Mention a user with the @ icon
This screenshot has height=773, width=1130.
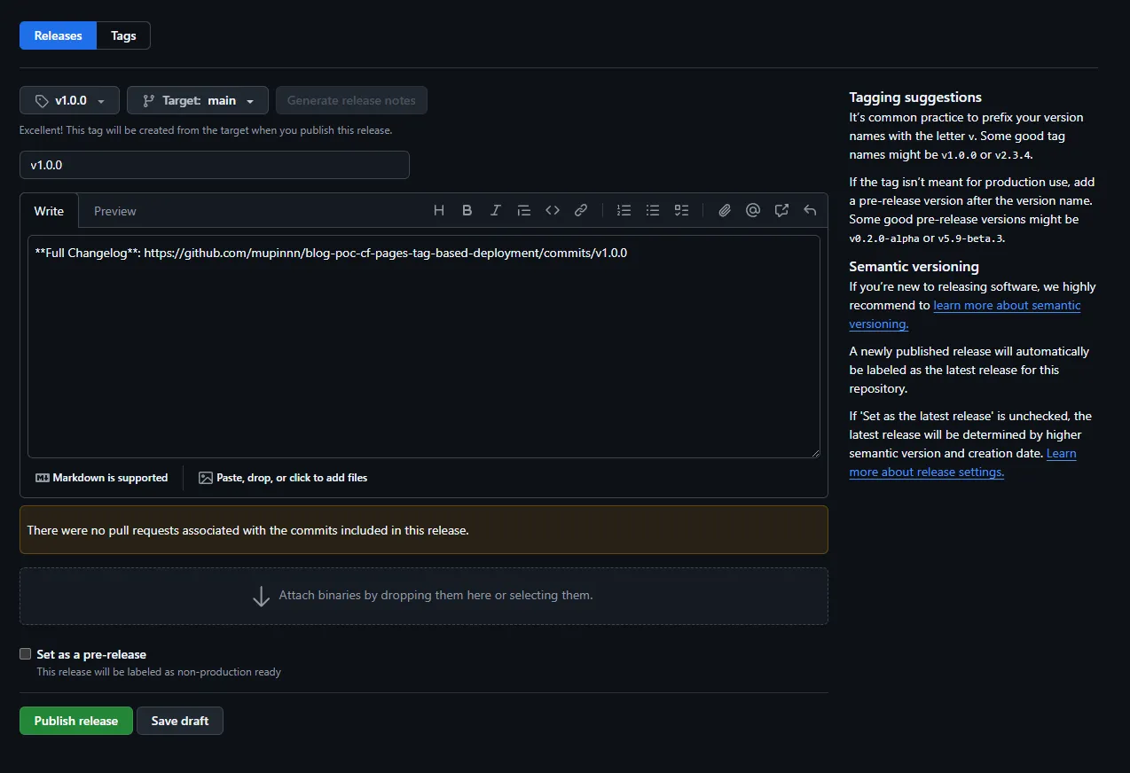(x=752, y=210)
